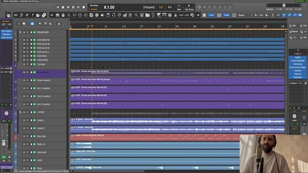This screenshot has height=173, width=308.
Task: Solo the tom 1 oneshot track
Action: click(27, 88)
